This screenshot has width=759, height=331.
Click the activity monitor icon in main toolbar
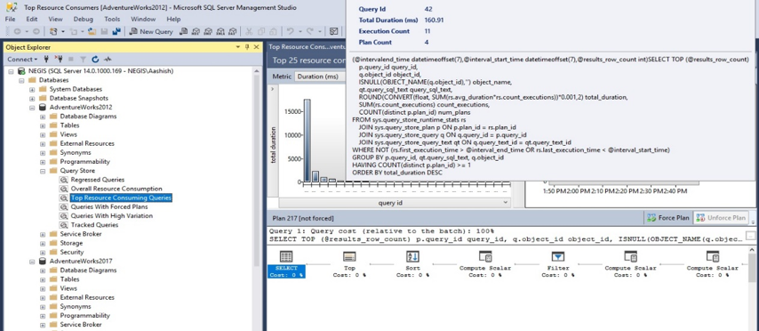(x=333, y=31)
